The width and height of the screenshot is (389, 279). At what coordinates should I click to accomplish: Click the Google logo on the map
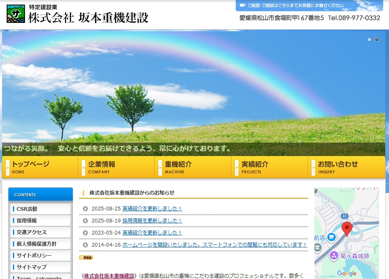pos(347,273)
